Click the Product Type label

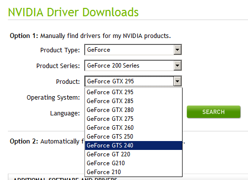[x=60, y=50]
